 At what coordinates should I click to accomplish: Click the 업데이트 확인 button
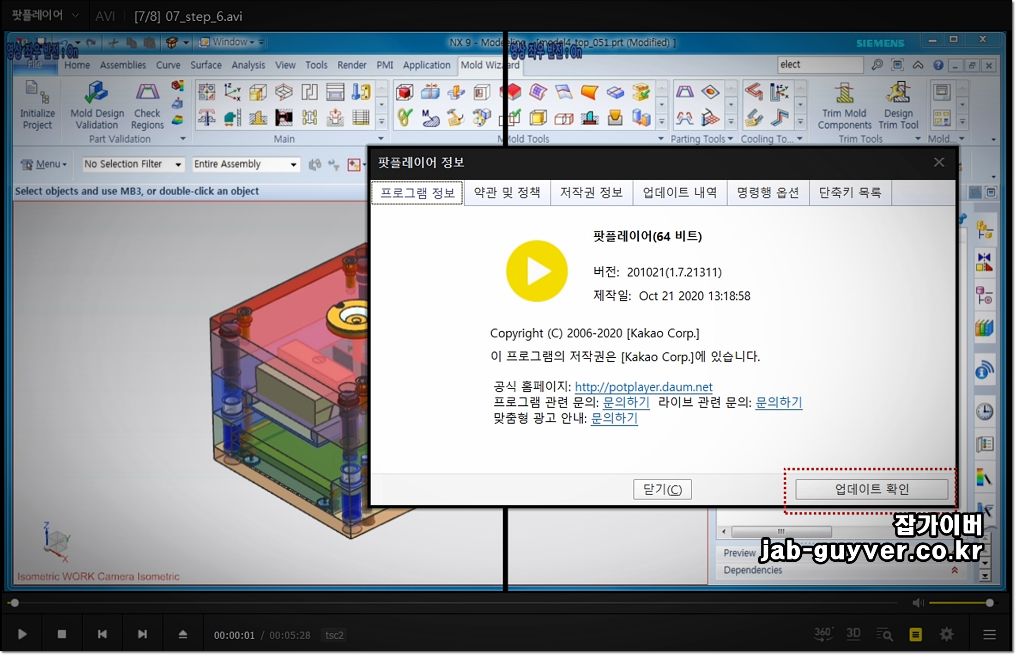pos(871,489)
